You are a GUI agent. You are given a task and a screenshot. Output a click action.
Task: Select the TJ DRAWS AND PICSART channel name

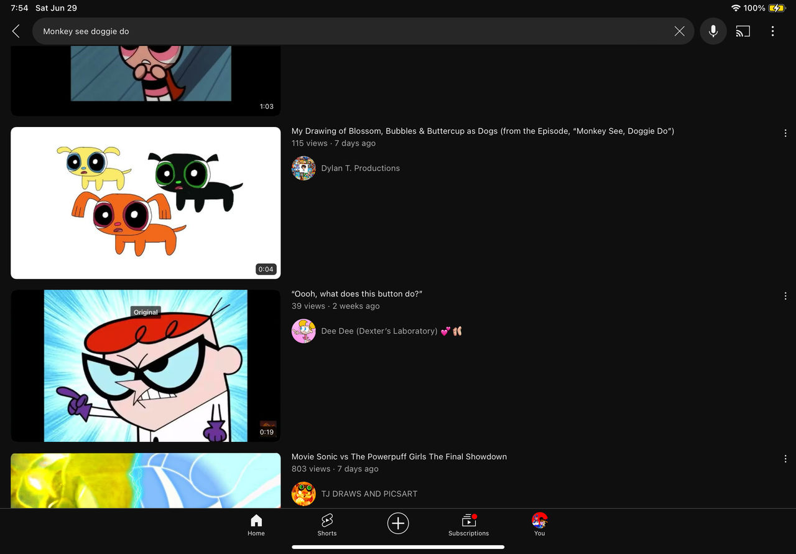point(369,494)
